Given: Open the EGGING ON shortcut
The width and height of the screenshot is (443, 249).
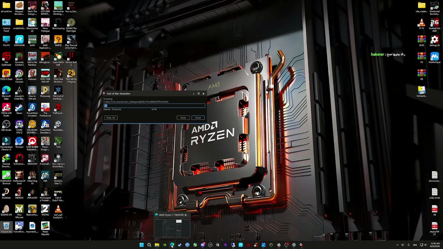Looking at the screenshot, I should click(x=6, y=210).
